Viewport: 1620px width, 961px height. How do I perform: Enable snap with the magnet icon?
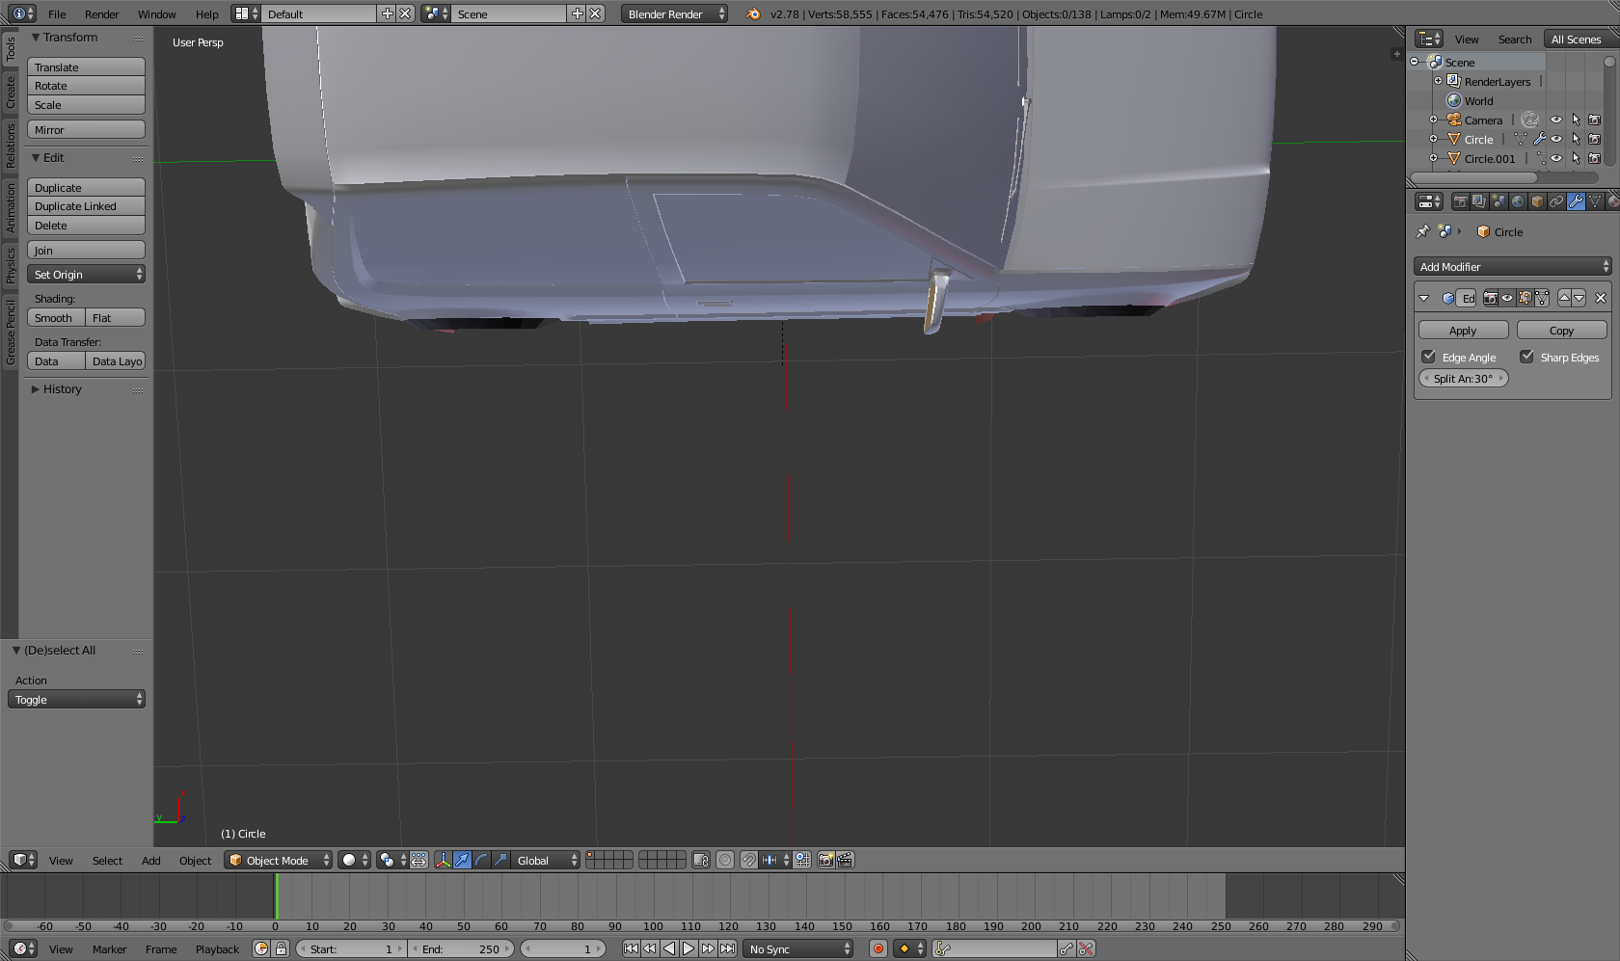pos(748,860)
